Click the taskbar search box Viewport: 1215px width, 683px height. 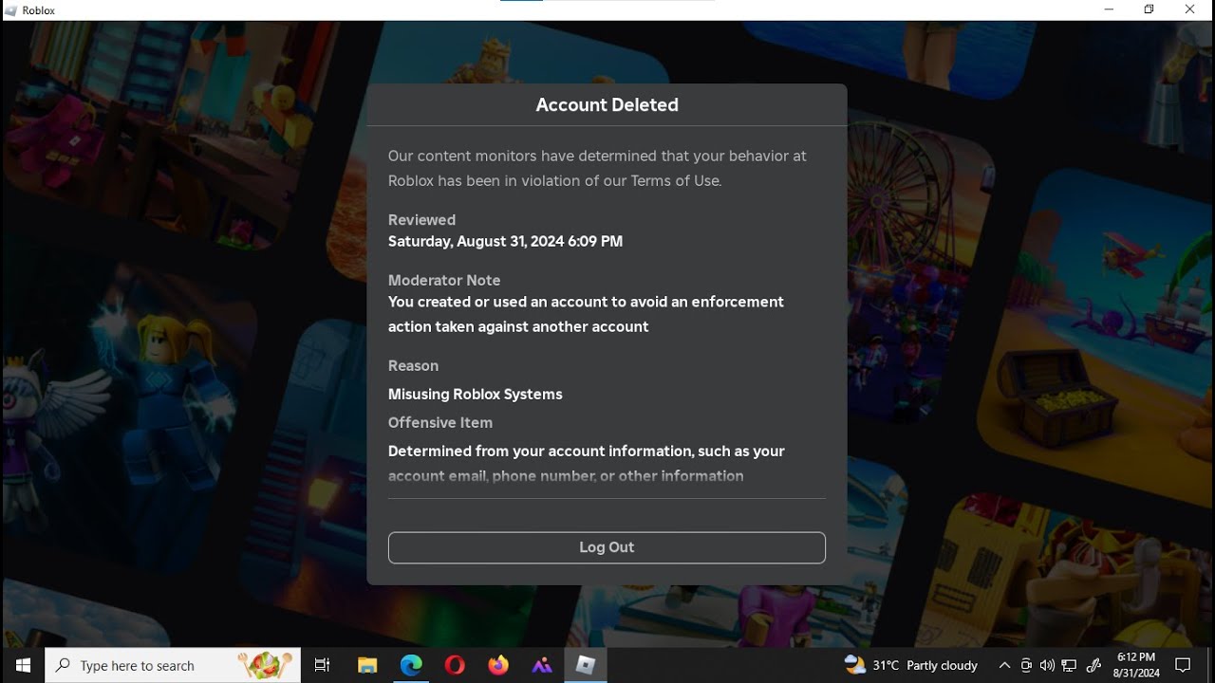coord(173,665)
